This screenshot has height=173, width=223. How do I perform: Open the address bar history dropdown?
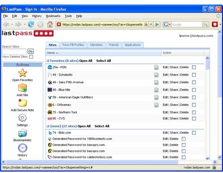(x=151, y=25)
